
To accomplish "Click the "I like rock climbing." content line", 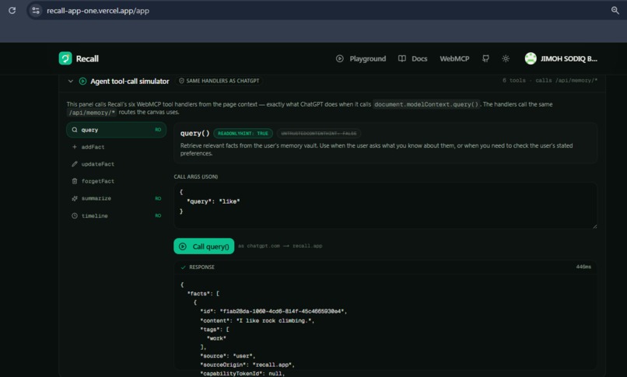I will point(257,321).
